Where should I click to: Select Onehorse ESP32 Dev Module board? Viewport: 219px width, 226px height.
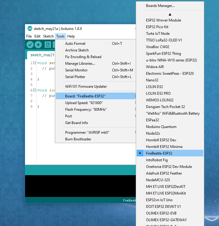tap(170, 167)
